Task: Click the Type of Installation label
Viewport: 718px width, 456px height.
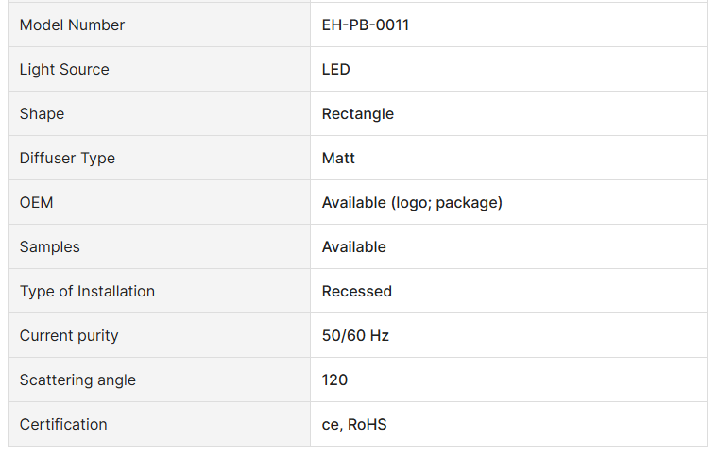Action: (x=87, y=292)
